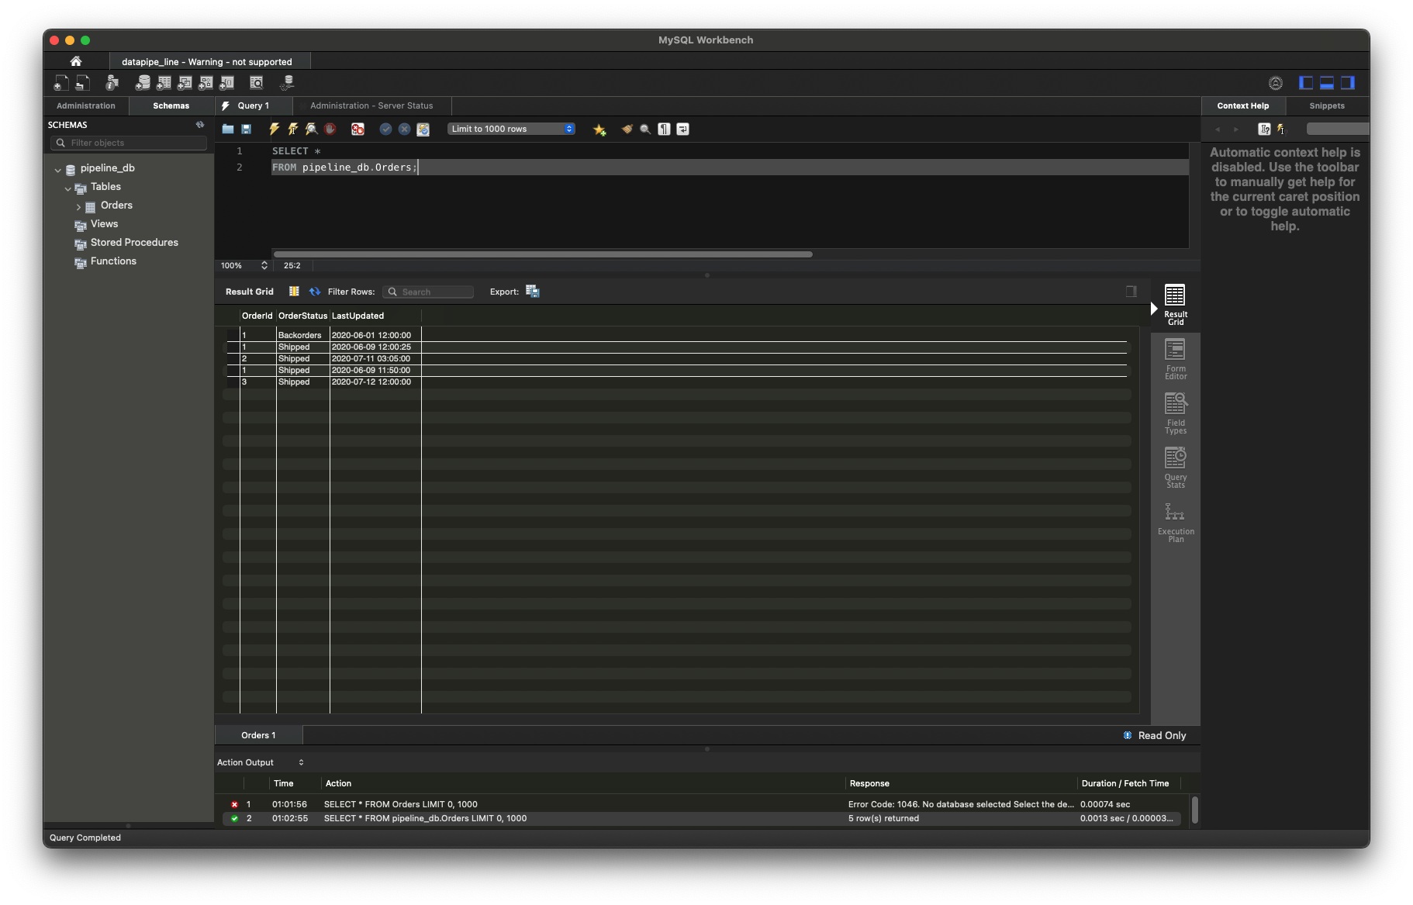Run EXPLAIN on current statement
The width and height of the screenshot is (1413, 905).
coord(311,129)
